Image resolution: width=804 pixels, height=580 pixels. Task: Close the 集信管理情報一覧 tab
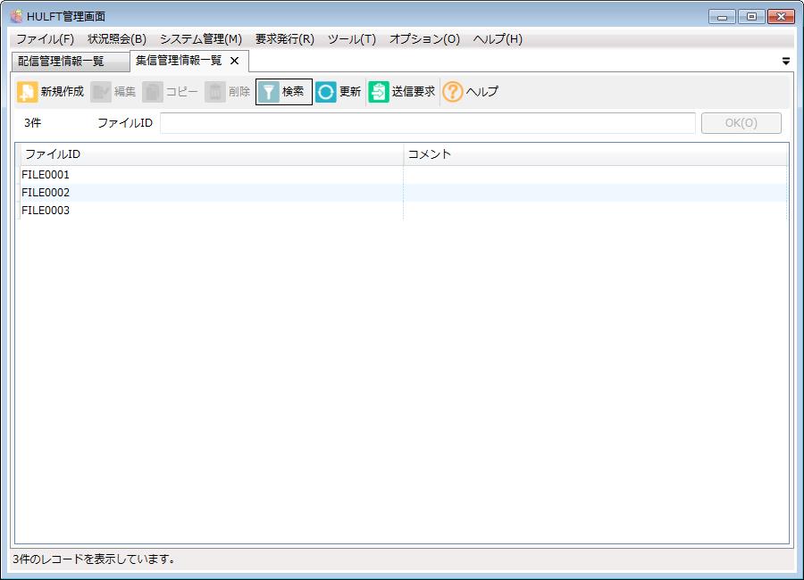click(235, 62)
